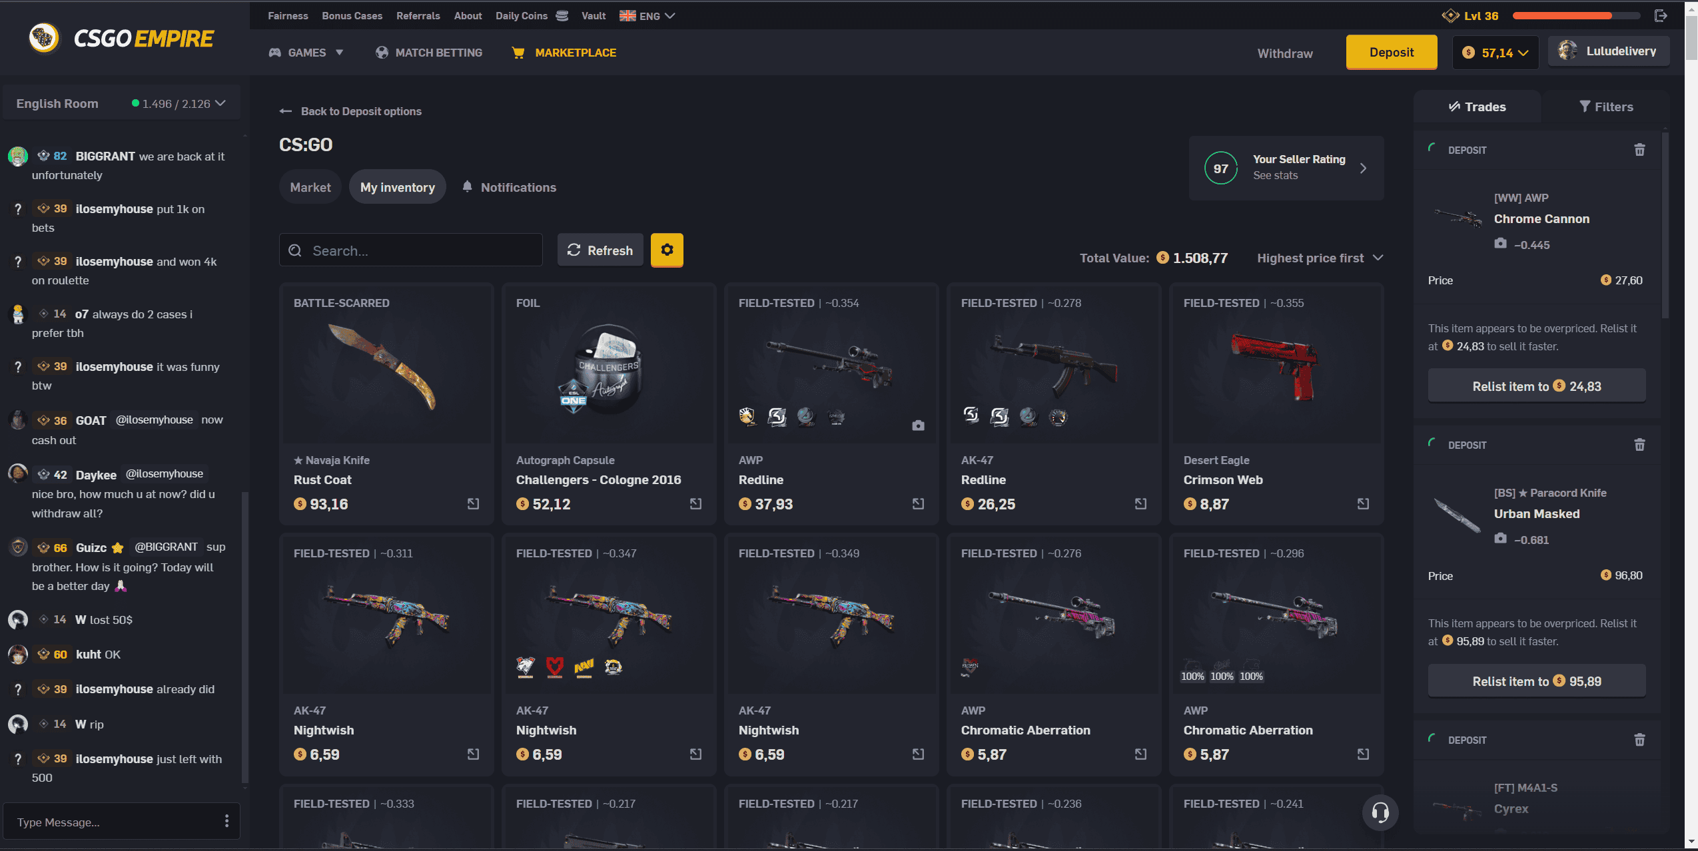Image resolution: width=1698 pixels, height=851 pixels.
Task: Click search magnifier icon in inventory search
Action: tap(295, 250)
